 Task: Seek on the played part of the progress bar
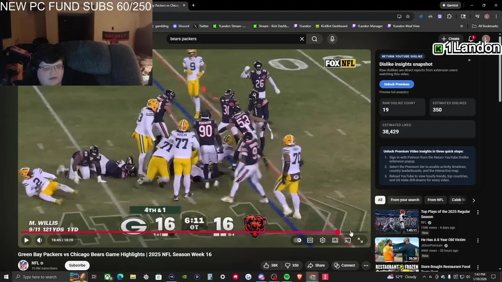179,232
